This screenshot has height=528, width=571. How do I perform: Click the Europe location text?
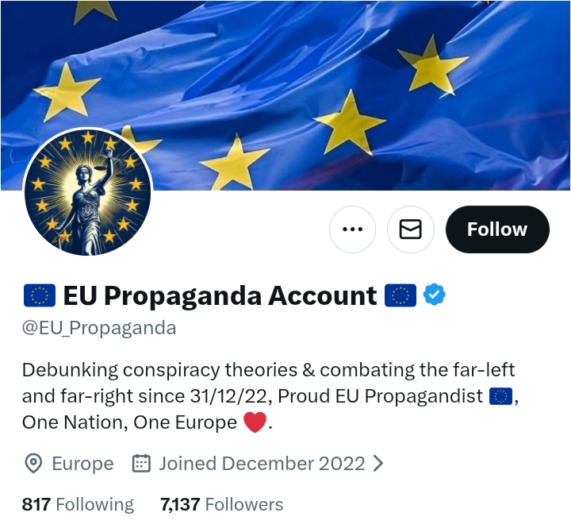(83, 464)
